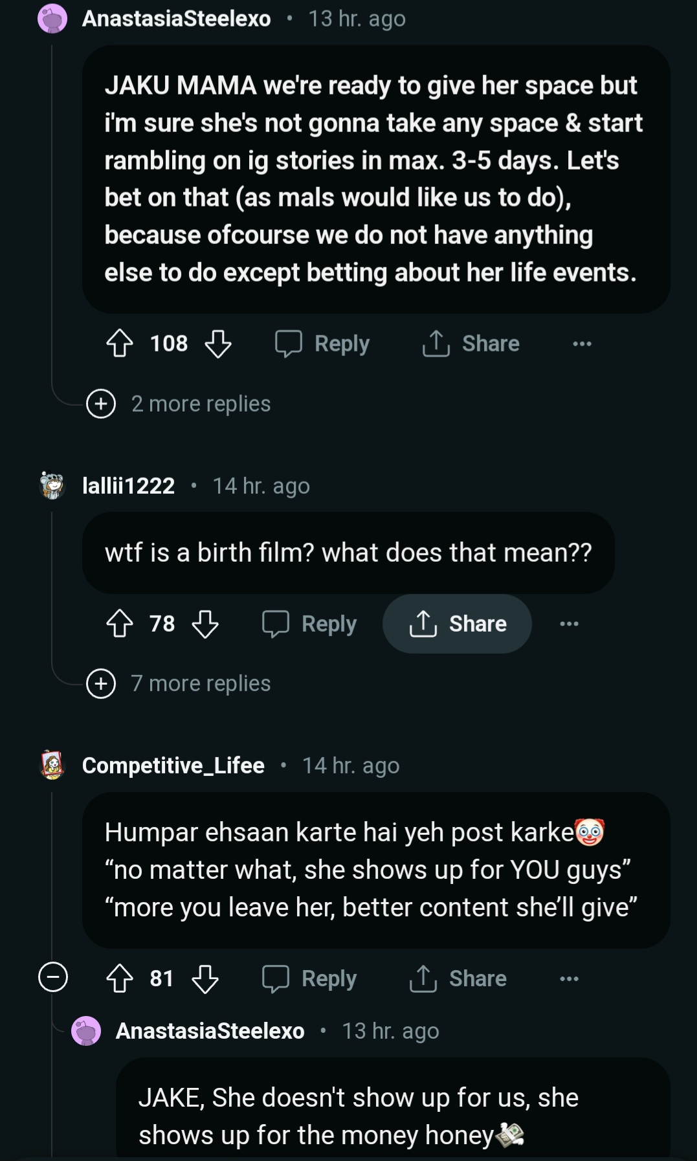Tap Competitive_Lifee's avatar image
Screen dimensions: 697x1161
pos(52,765)
